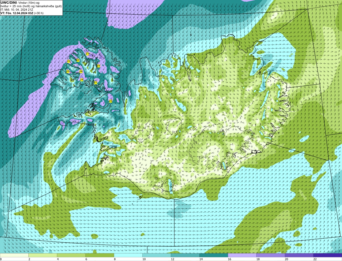
Task: Click the legend title line 'UWC/DINI: Vindur (10m) og'
Action: (x=20, y=3)
